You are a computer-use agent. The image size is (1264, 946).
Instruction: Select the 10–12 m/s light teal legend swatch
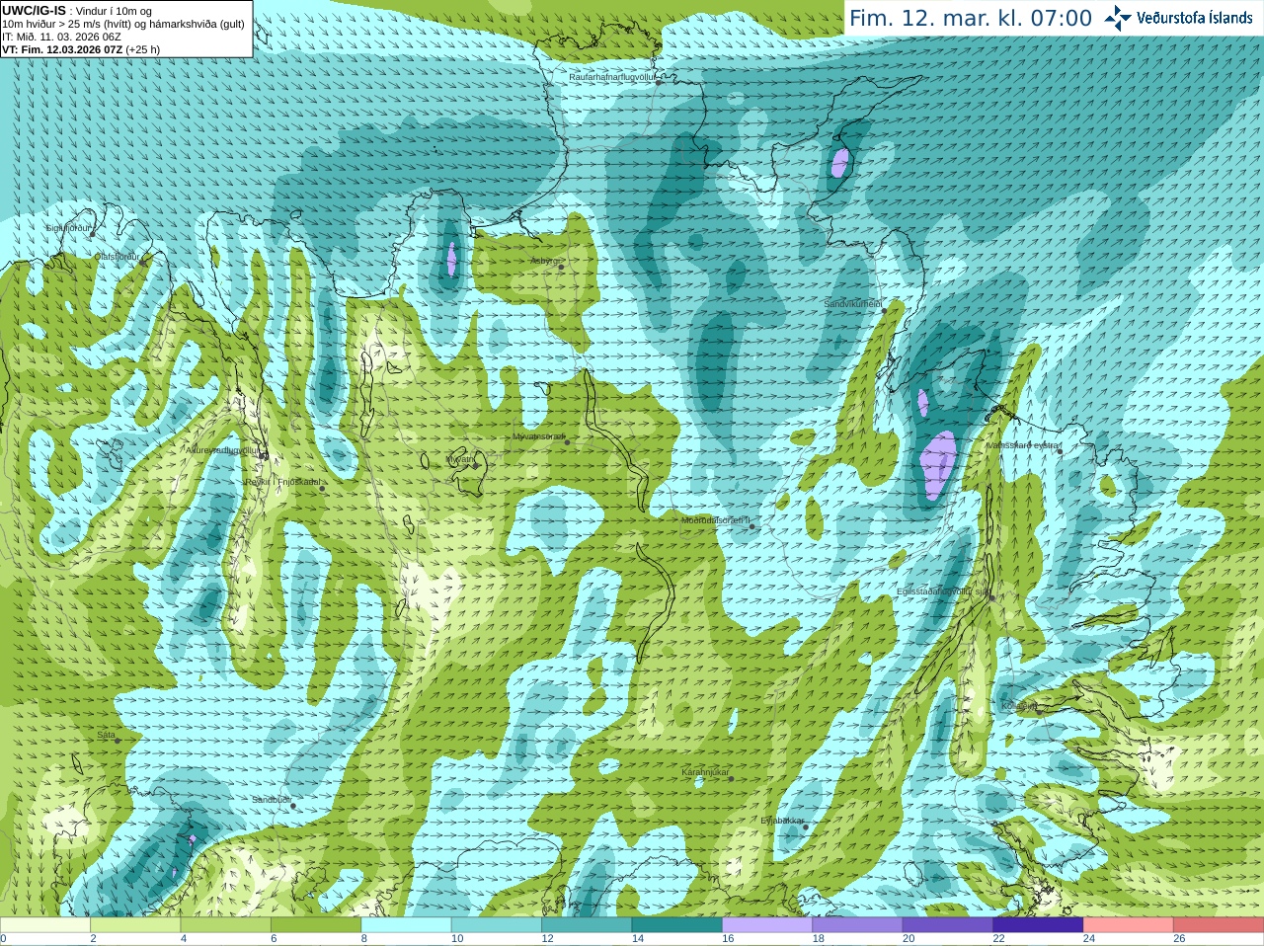pyautogui.click(x=497, y=925)
